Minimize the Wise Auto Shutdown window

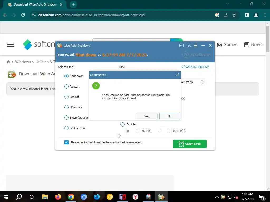203,46
